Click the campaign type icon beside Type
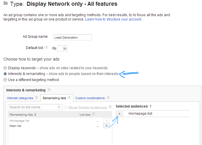The width and height of the screenshot is (202, 145). click(x=5, y=3)
